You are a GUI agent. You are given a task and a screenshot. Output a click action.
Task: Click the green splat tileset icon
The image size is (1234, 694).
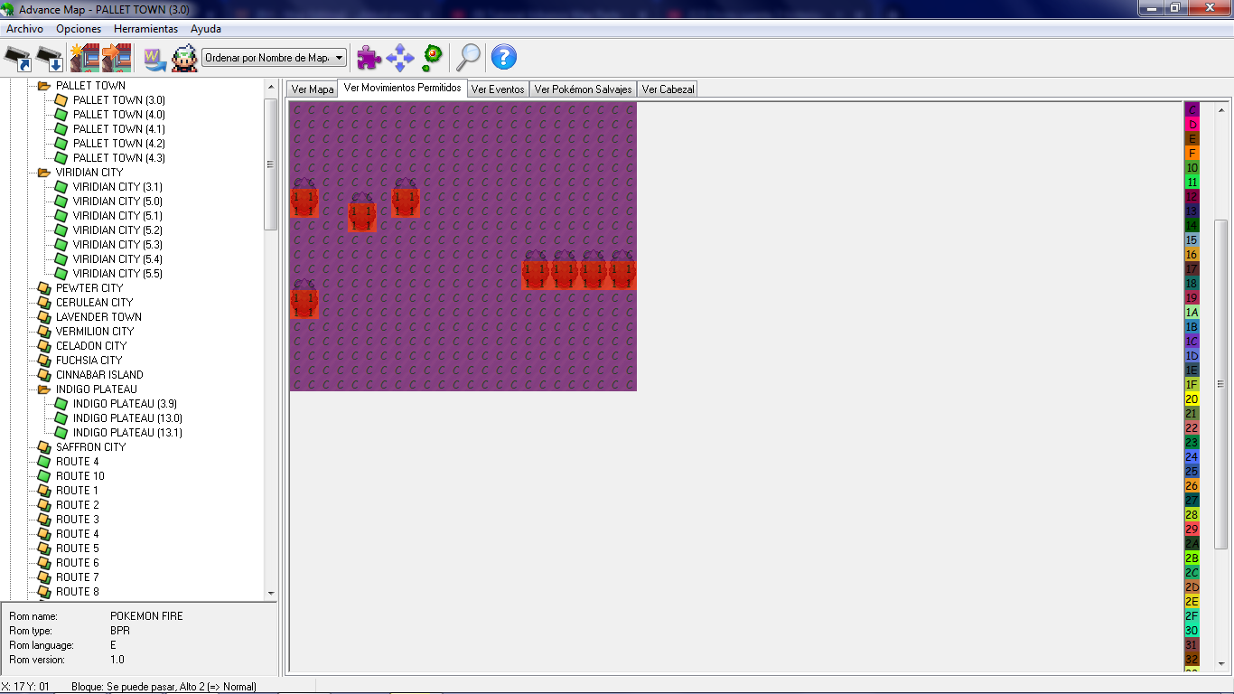point(433,57)
